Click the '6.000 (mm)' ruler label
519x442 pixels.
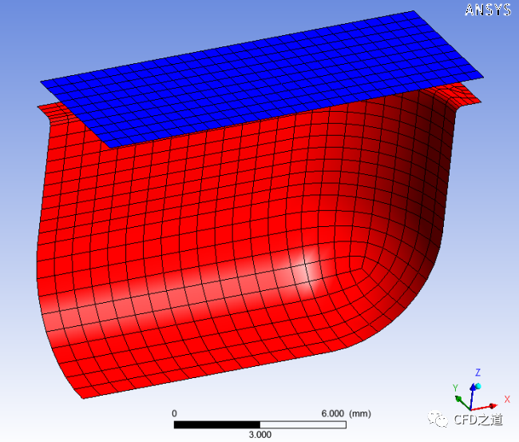tap(347, 413)
